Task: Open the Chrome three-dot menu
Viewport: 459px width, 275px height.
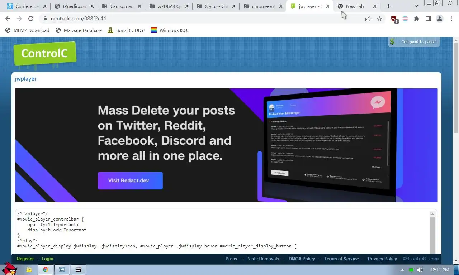Action: click(x=451, y=19)
